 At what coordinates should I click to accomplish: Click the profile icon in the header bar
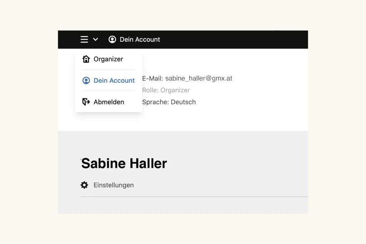click(x=112, y=39)
